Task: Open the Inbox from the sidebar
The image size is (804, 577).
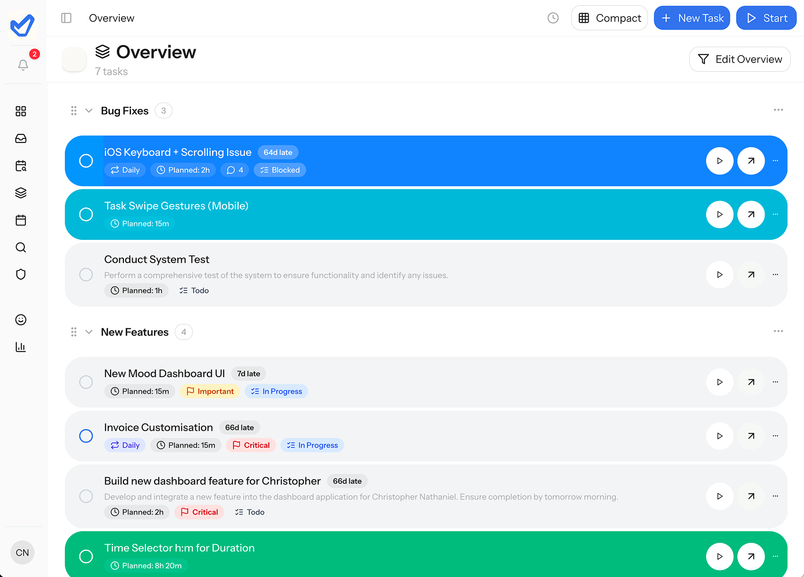Action: coord(21,138)
